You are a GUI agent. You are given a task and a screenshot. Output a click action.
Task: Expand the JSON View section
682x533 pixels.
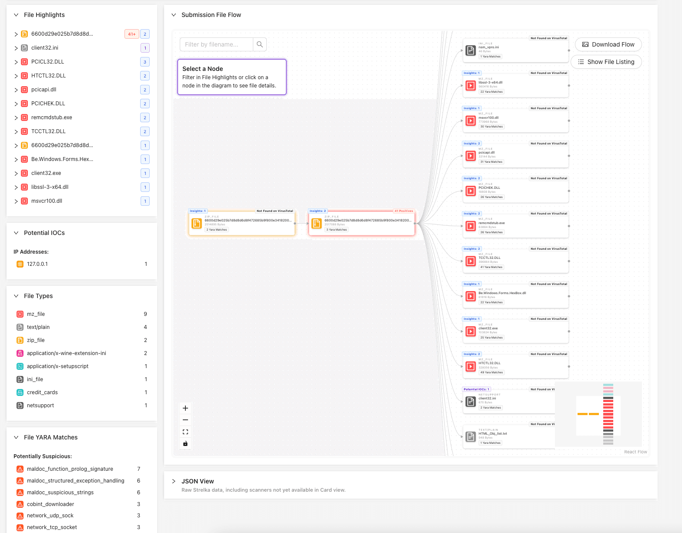(x=174, y=481)
